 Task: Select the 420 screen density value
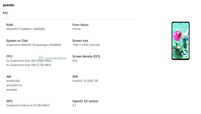tap(75, 61)
